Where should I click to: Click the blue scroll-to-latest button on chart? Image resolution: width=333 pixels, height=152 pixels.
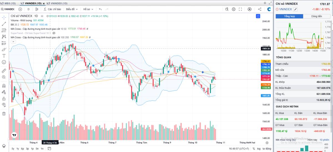pyautogui.click(x=258, y=16)
